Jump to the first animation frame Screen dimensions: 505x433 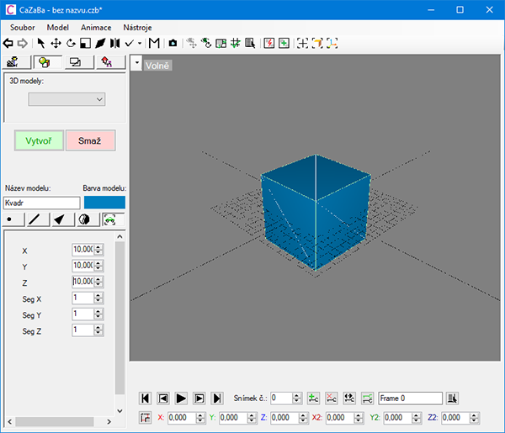click(146, 398)
